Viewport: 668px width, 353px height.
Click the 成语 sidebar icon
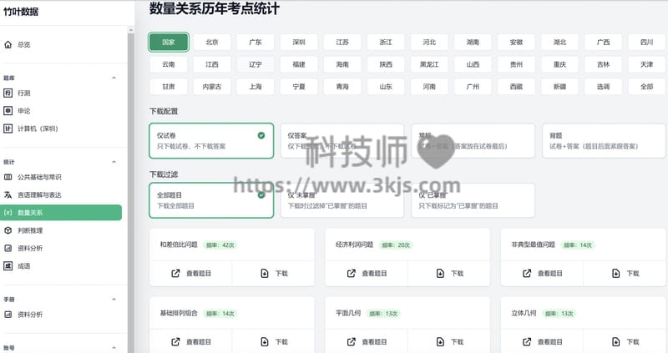coord(8,266)
